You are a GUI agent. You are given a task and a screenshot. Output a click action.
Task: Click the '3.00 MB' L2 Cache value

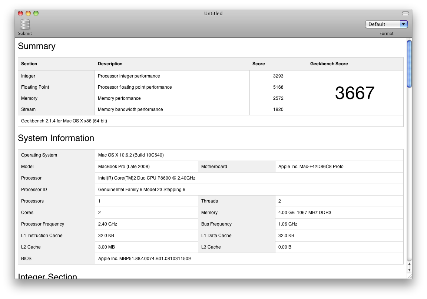coord(106,247)
